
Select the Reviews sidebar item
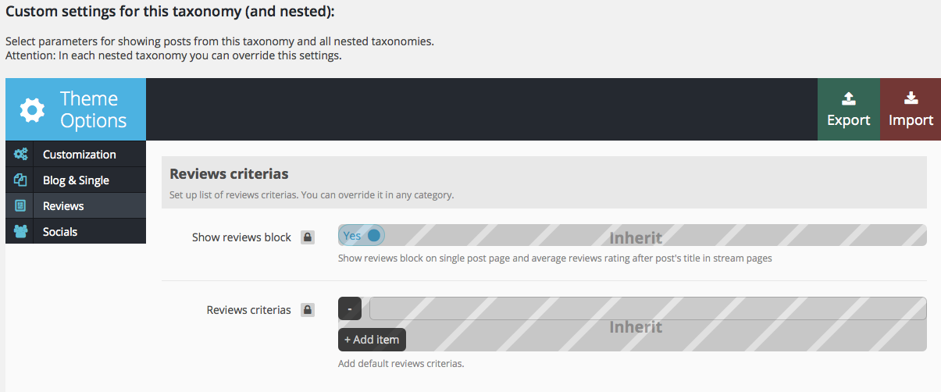(63, 206)
